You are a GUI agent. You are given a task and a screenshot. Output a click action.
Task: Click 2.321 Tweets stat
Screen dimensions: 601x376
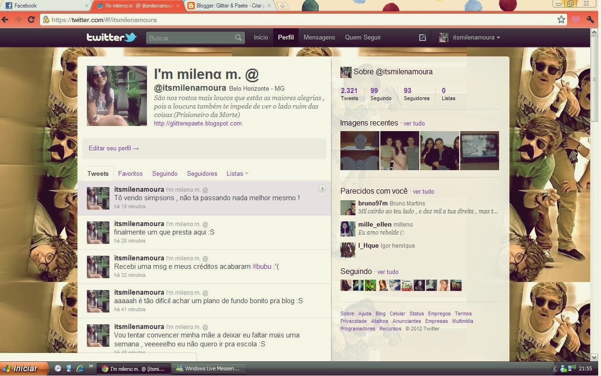point(349,94)
